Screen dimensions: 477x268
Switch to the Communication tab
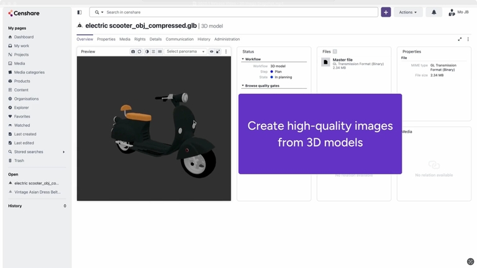click(x=179, y=39)
